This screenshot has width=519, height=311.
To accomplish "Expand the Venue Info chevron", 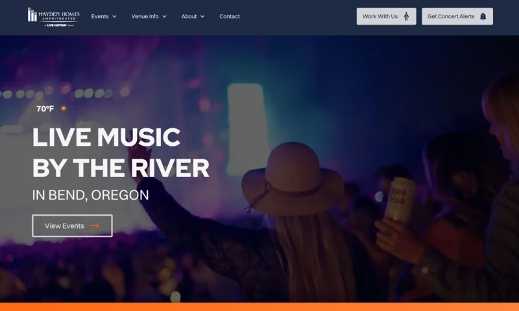I will coord(165,17).
